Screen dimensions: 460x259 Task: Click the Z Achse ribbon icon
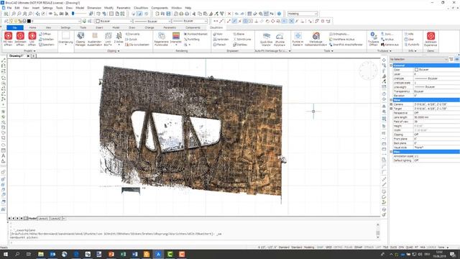(x=119, y=36)
